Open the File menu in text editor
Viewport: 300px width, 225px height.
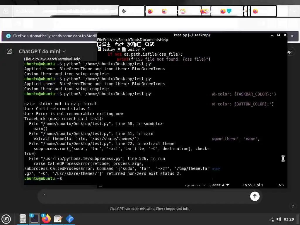tap(100, 40)
